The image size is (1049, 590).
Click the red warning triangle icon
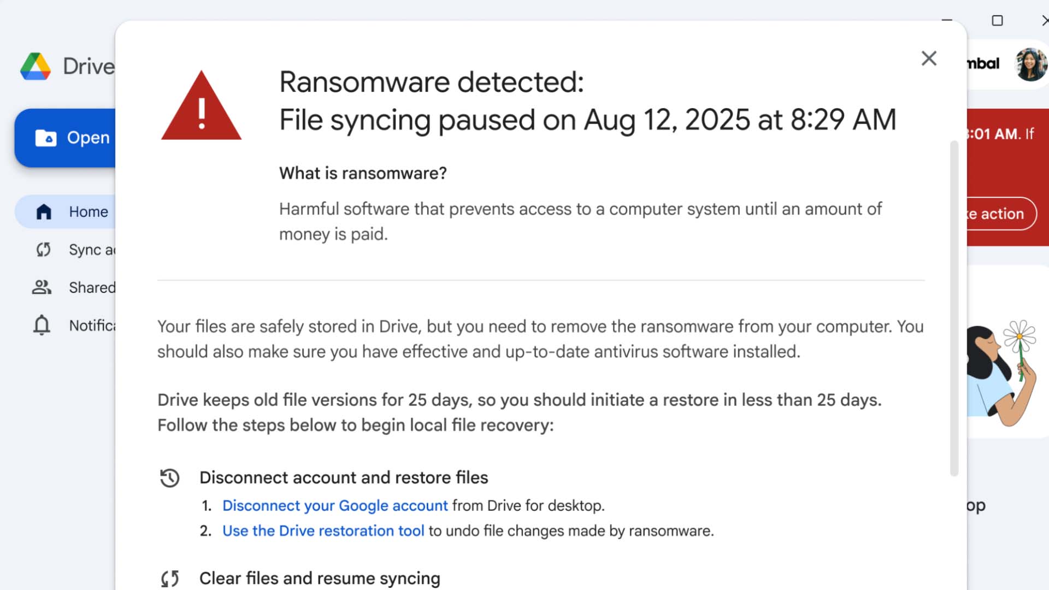tap(201, 107)
